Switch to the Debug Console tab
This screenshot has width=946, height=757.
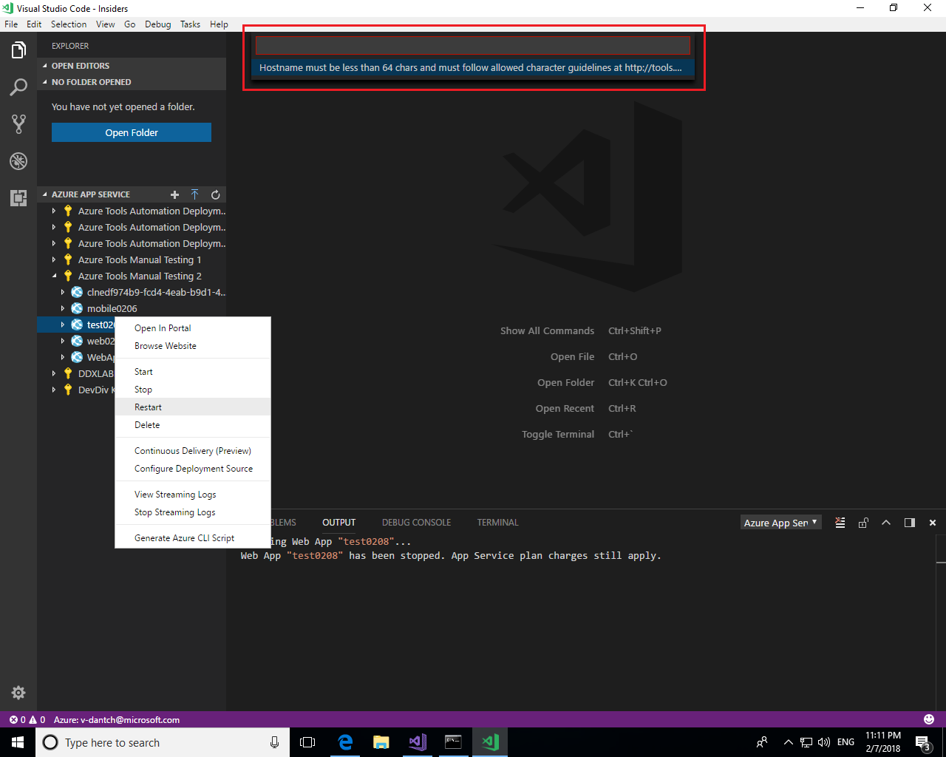pos(416,522)
